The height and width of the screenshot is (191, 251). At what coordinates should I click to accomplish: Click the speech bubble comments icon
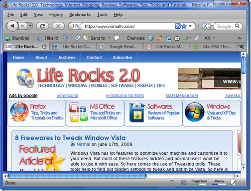(117, 38)
